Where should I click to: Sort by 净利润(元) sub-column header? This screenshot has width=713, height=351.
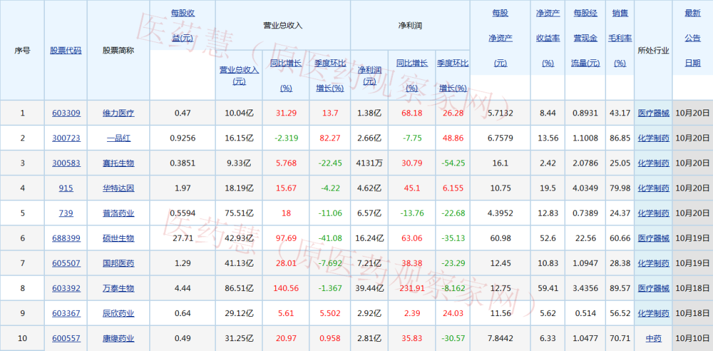coord(369,75)
